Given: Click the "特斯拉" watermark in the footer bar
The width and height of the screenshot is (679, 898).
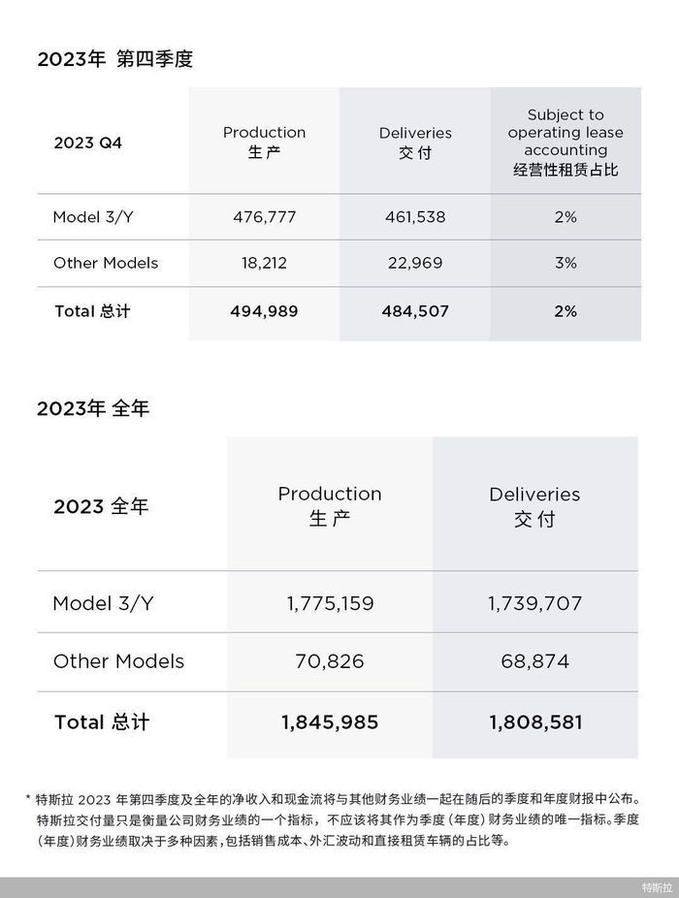Looking at the screenshot, I should (656, 887).
